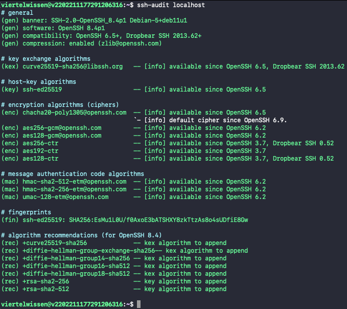The width and height of the screenshot is (347, 309).
Task: Click the SHA256 fingerprint of ssh-ed25519
Action: (158, 220)
